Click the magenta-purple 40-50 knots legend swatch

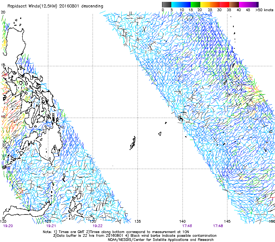[249, 4]
